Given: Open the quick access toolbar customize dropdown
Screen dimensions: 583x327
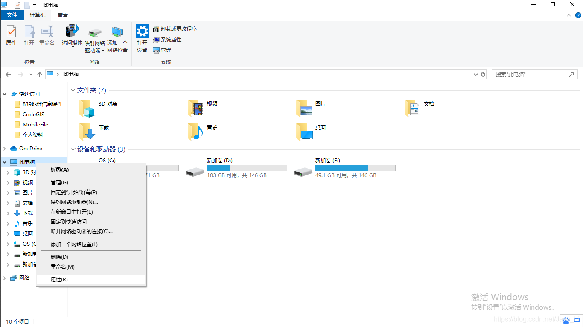Looking at the screenshot, I should pos(35,6).
